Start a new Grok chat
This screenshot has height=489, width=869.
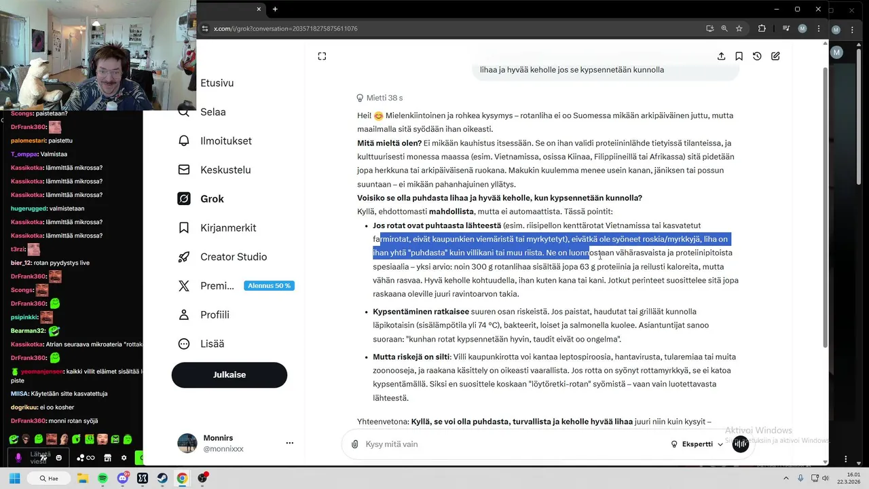775,56
